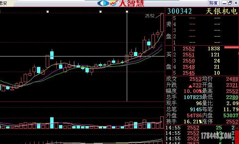Click bid 5 volume 10

(x=217, y=73)
